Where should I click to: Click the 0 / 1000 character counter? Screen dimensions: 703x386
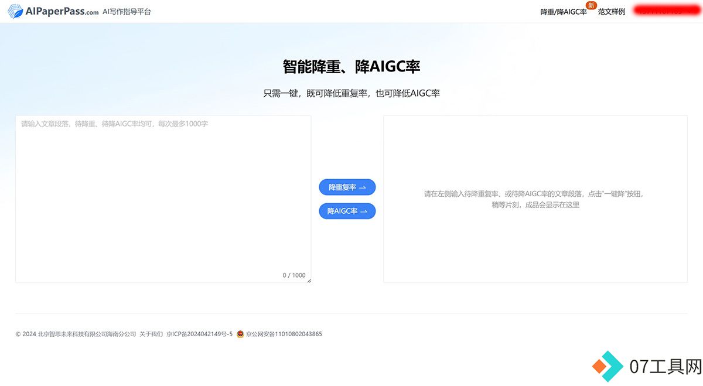(294, 275)
